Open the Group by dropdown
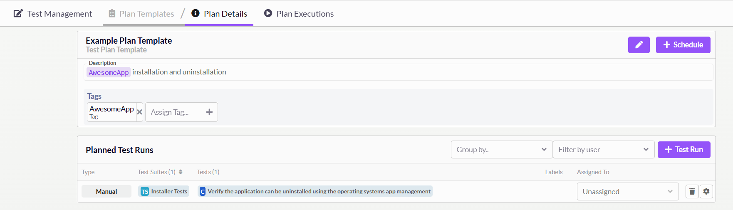Image resolution: width=733 pixels, height=210 pixels. [x=501, y=150]
